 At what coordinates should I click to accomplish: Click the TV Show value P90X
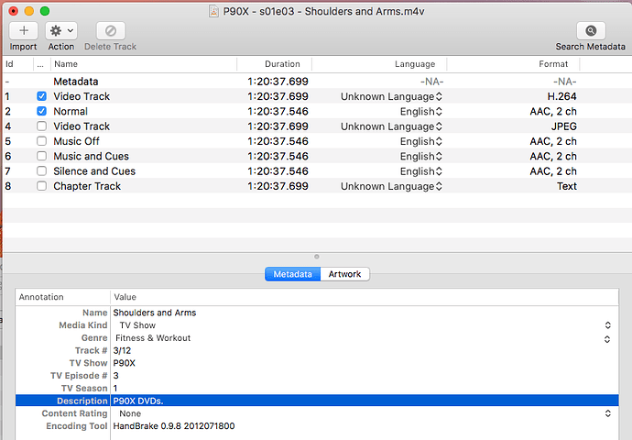coord(125,363)
